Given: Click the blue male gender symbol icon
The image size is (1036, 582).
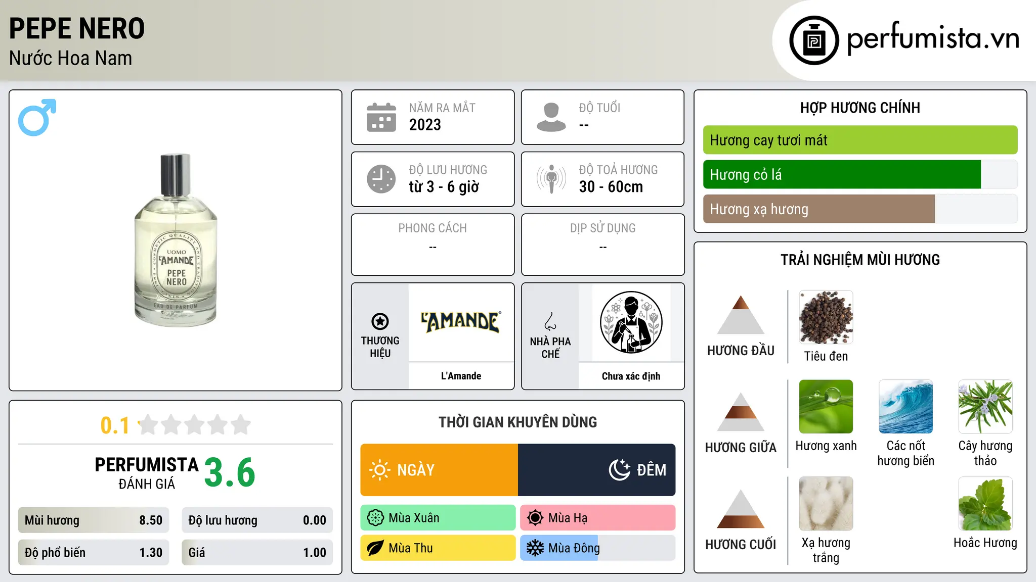Looking at the screenshot, I should pyautogui.click(x=37, y=117).
